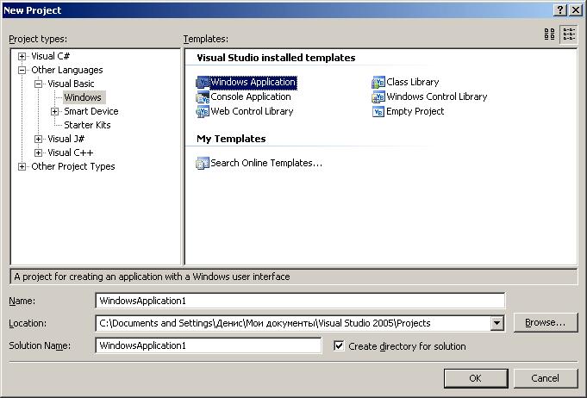Click the Name input field
This screenshot has height=398, width=587.
[300, 301]
